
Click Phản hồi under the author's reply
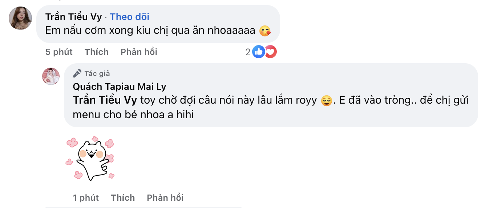165,197
